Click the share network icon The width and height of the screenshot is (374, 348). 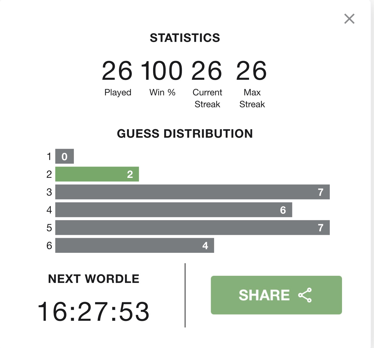305,295
